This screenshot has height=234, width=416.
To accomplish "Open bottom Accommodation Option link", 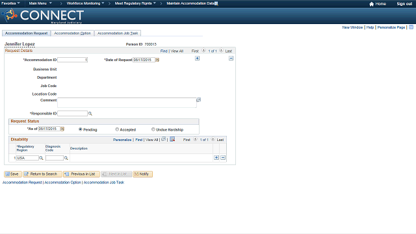I will [x=62, y=183].
